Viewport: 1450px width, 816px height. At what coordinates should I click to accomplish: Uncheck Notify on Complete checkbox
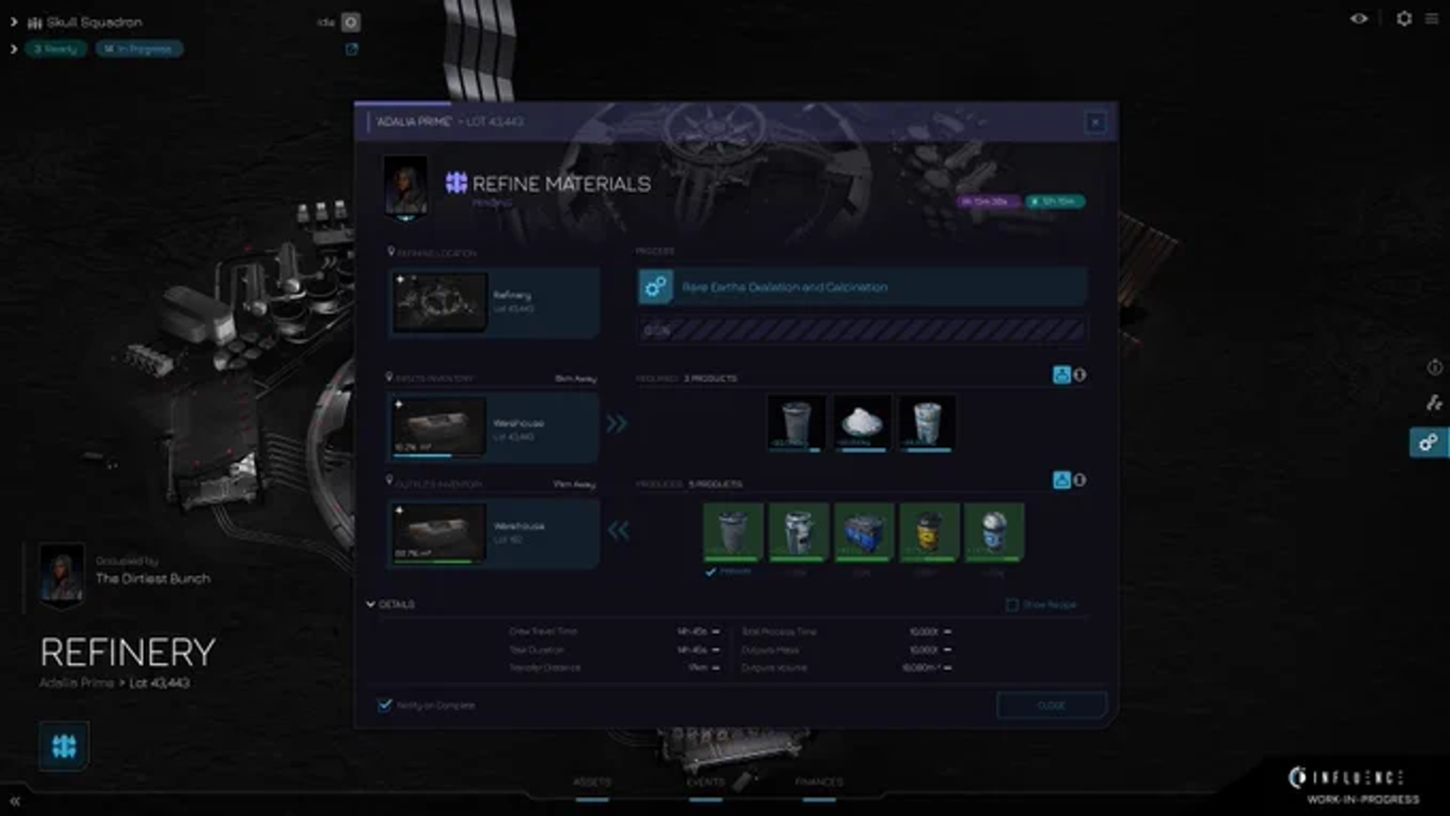pos(384,705)
